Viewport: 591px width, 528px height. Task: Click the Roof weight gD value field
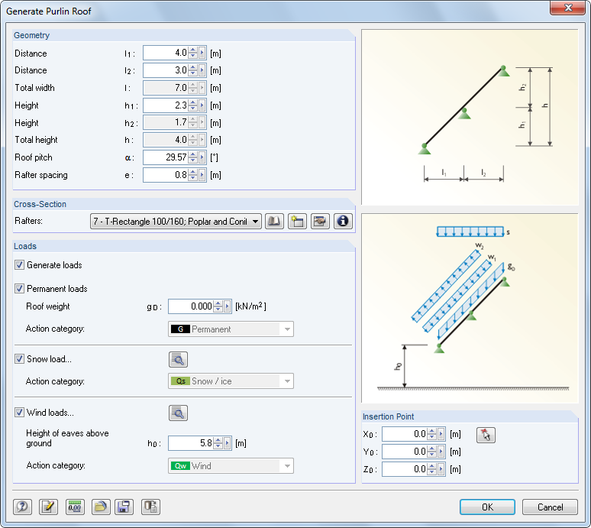click(191, 306)
